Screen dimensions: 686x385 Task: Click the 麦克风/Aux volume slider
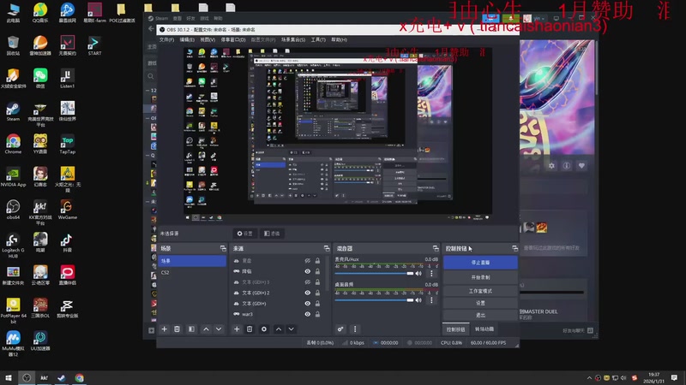374,274
